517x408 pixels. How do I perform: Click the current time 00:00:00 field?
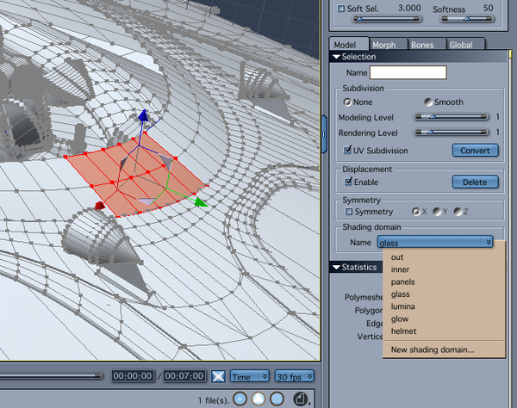coord(132,376)
